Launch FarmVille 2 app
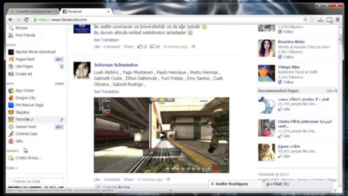This screenshot has height=196, width=348. 24,119
